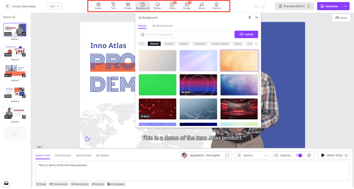
Task: Open the Avatar tool
Action: click(98, 6)
